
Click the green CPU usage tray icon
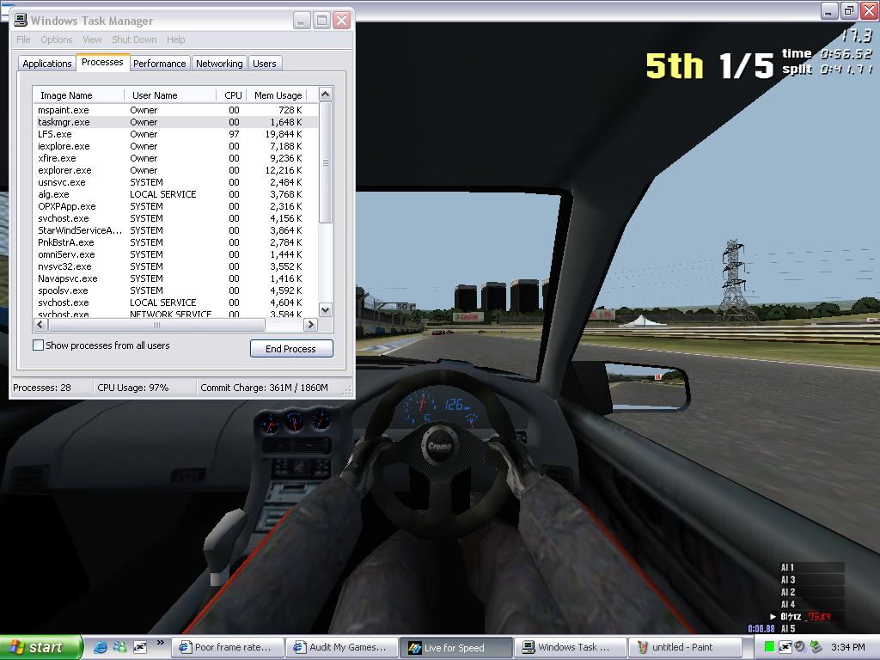coord(769,647)
